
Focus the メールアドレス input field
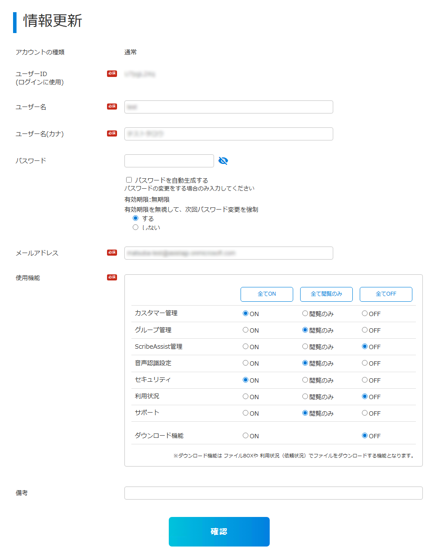coord(229,253)
